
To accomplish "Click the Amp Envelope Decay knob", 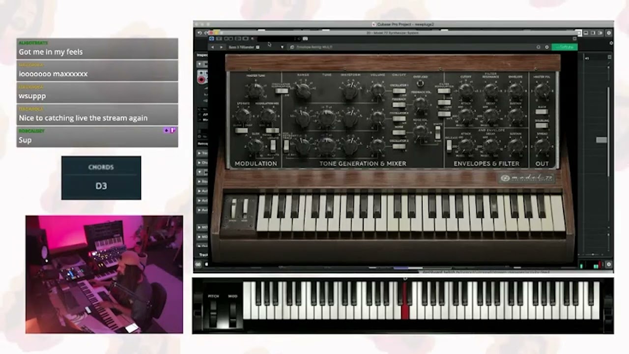I will [491, 146].
